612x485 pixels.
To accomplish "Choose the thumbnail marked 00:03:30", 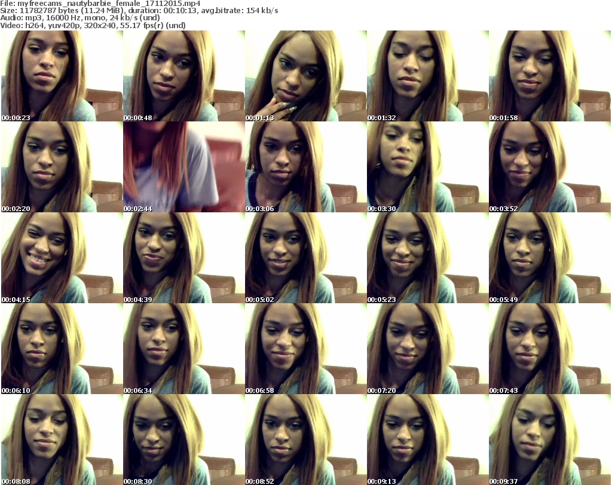I will (x=427, y=167).
